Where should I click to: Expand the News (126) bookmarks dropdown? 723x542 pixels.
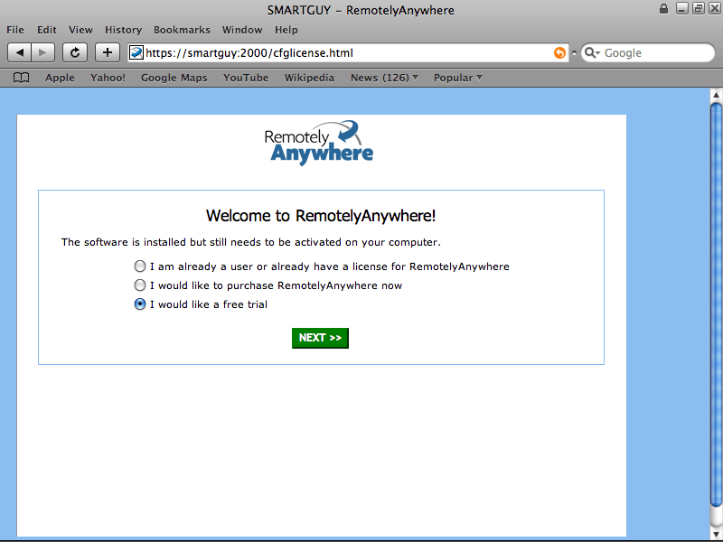pyautogui.click(x=385, y=78)
